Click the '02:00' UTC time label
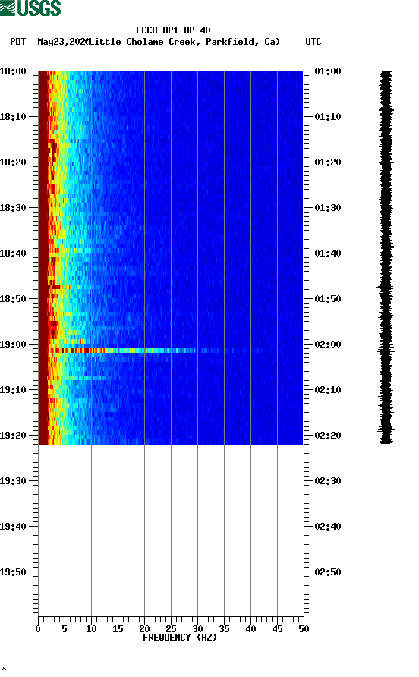Image resolution: width=419 pixels, height=677 pixels. 328,345
